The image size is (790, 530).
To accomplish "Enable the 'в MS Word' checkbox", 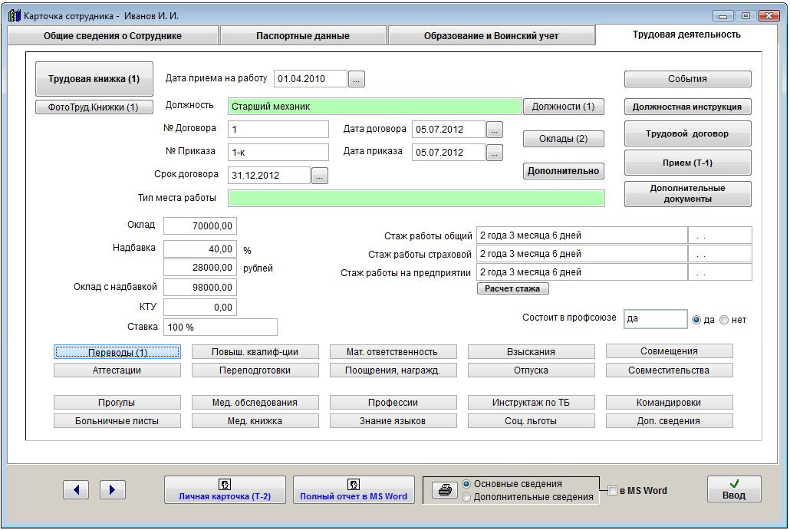I will tap(612, 491).
